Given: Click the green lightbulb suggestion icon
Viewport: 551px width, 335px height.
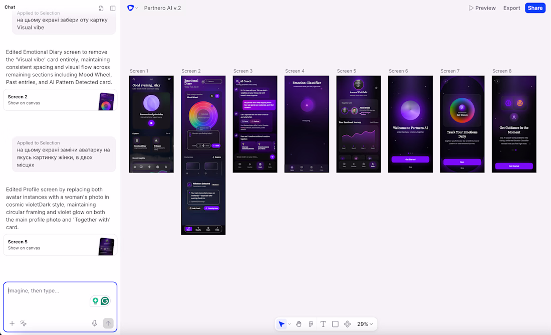Looking at the screenshot, I should 95,301.
